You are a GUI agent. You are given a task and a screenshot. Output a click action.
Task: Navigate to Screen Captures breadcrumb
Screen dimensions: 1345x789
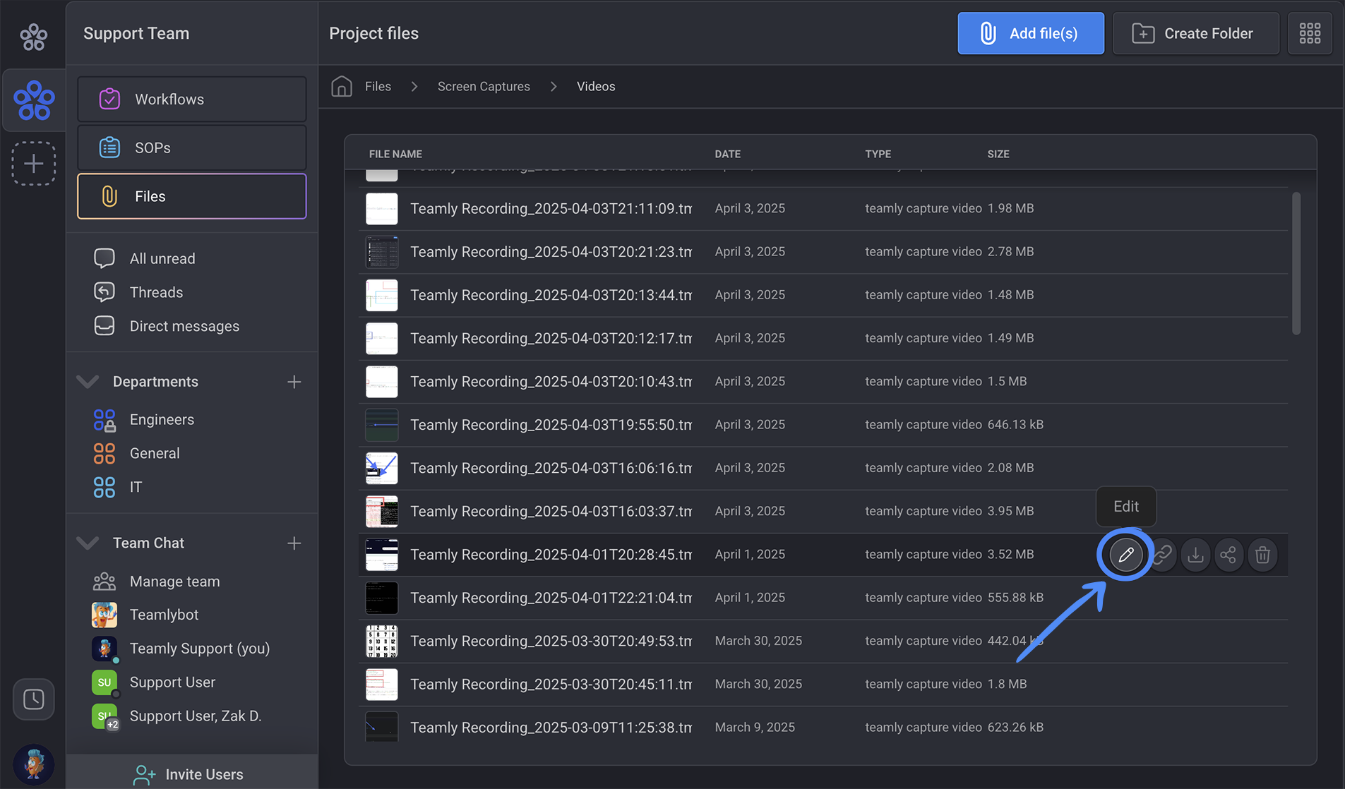pyautogui.click(x=484, y=86)
